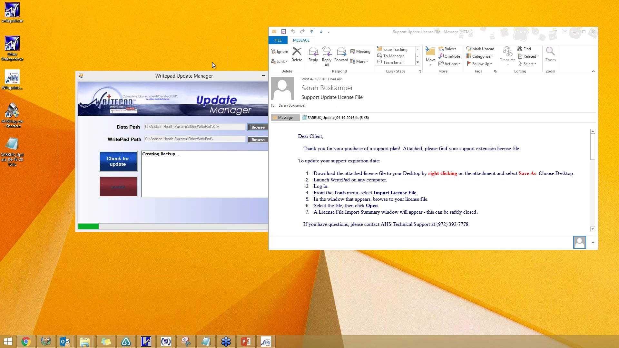The image size is (619, 348).
Task: Go to the next item arrow
Action: tap(321, 32)
